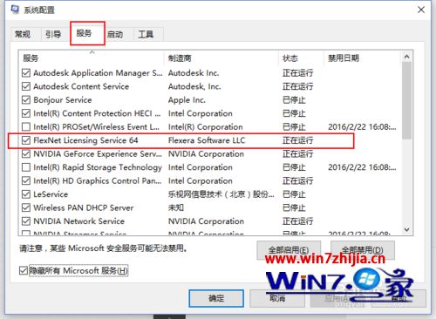The image size is (436, 319).
Task: Click the 乐视网信息技术 manufacturer cell
Action: coord(221,194)
